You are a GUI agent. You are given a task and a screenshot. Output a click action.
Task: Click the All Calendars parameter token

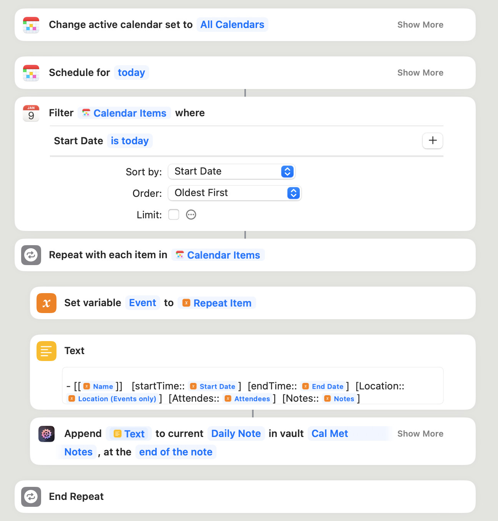pyautogui.click(x=232, y=25)
